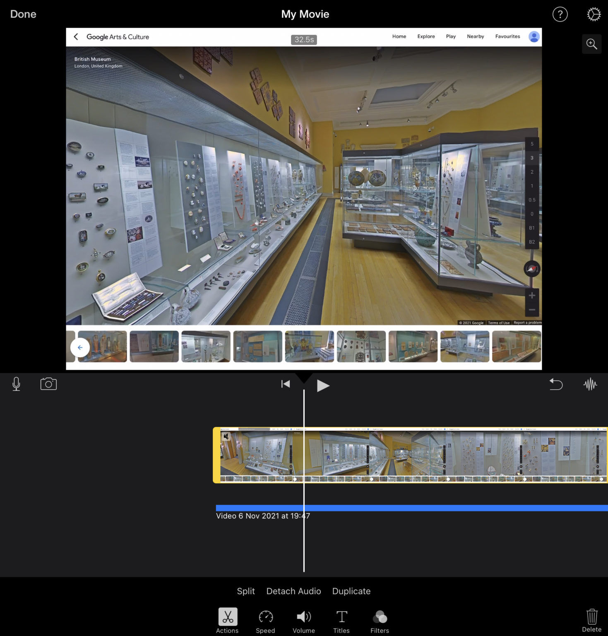
Task: Select floor 2 in the level selector
Action: point(532,171)
